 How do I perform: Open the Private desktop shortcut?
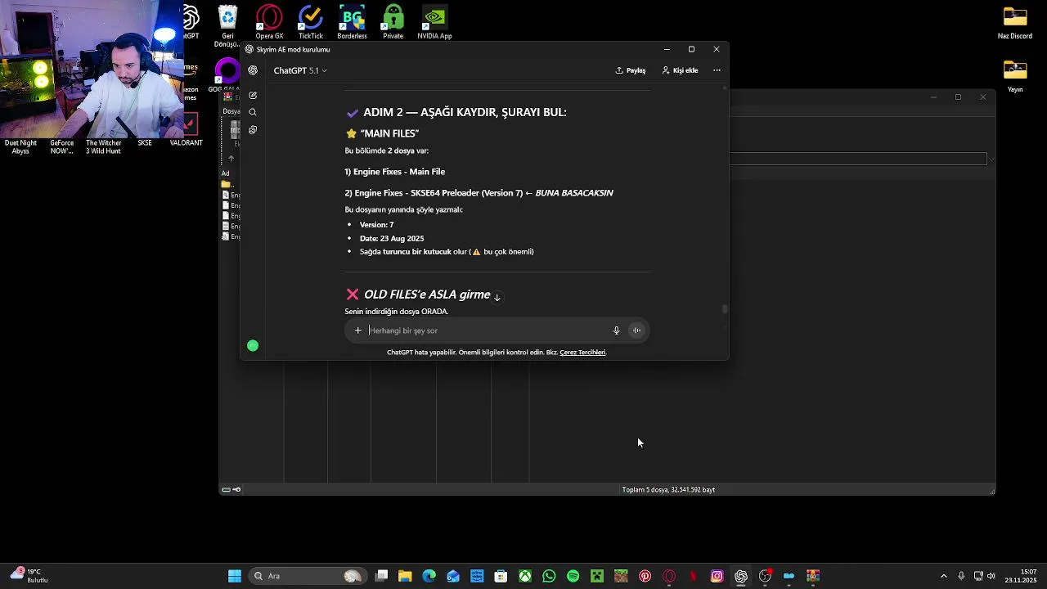pyautogui.click(x=393, y=22)
